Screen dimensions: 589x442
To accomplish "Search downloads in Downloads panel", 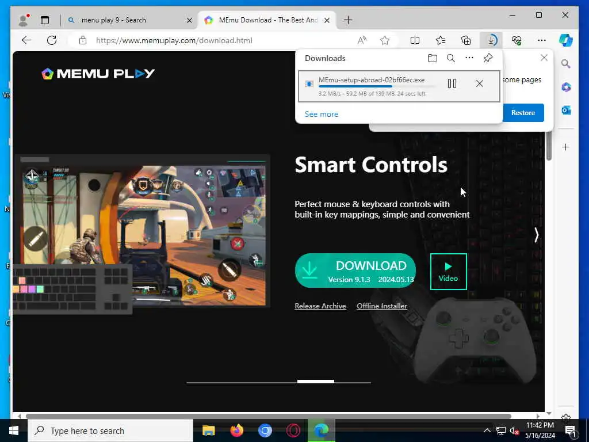I will [x=451, y=58].
